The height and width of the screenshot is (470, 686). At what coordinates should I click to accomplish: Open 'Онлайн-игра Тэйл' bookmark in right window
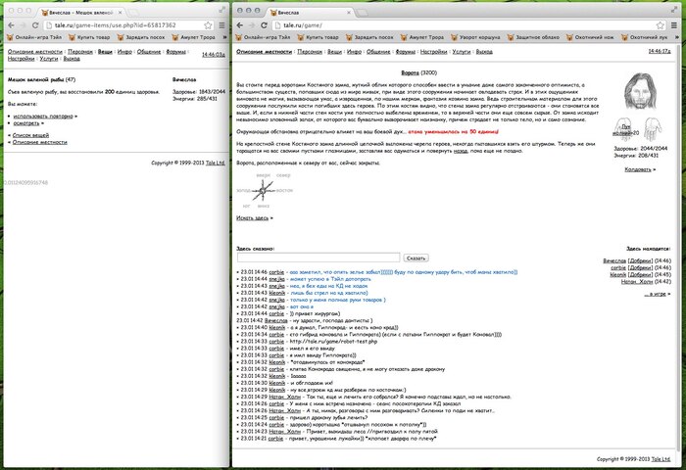point(263,37)
